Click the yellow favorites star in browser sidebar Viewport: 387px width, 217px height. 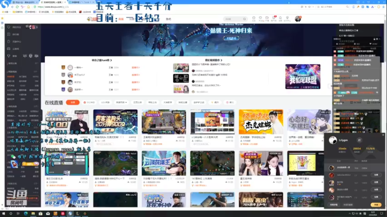point(2,18)
